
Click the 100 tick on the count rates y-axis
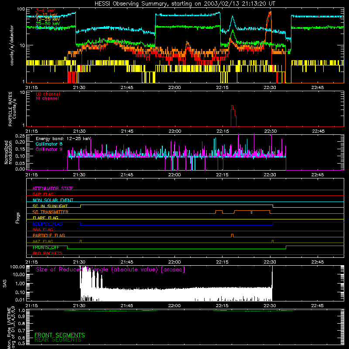(x=21, y=9)
